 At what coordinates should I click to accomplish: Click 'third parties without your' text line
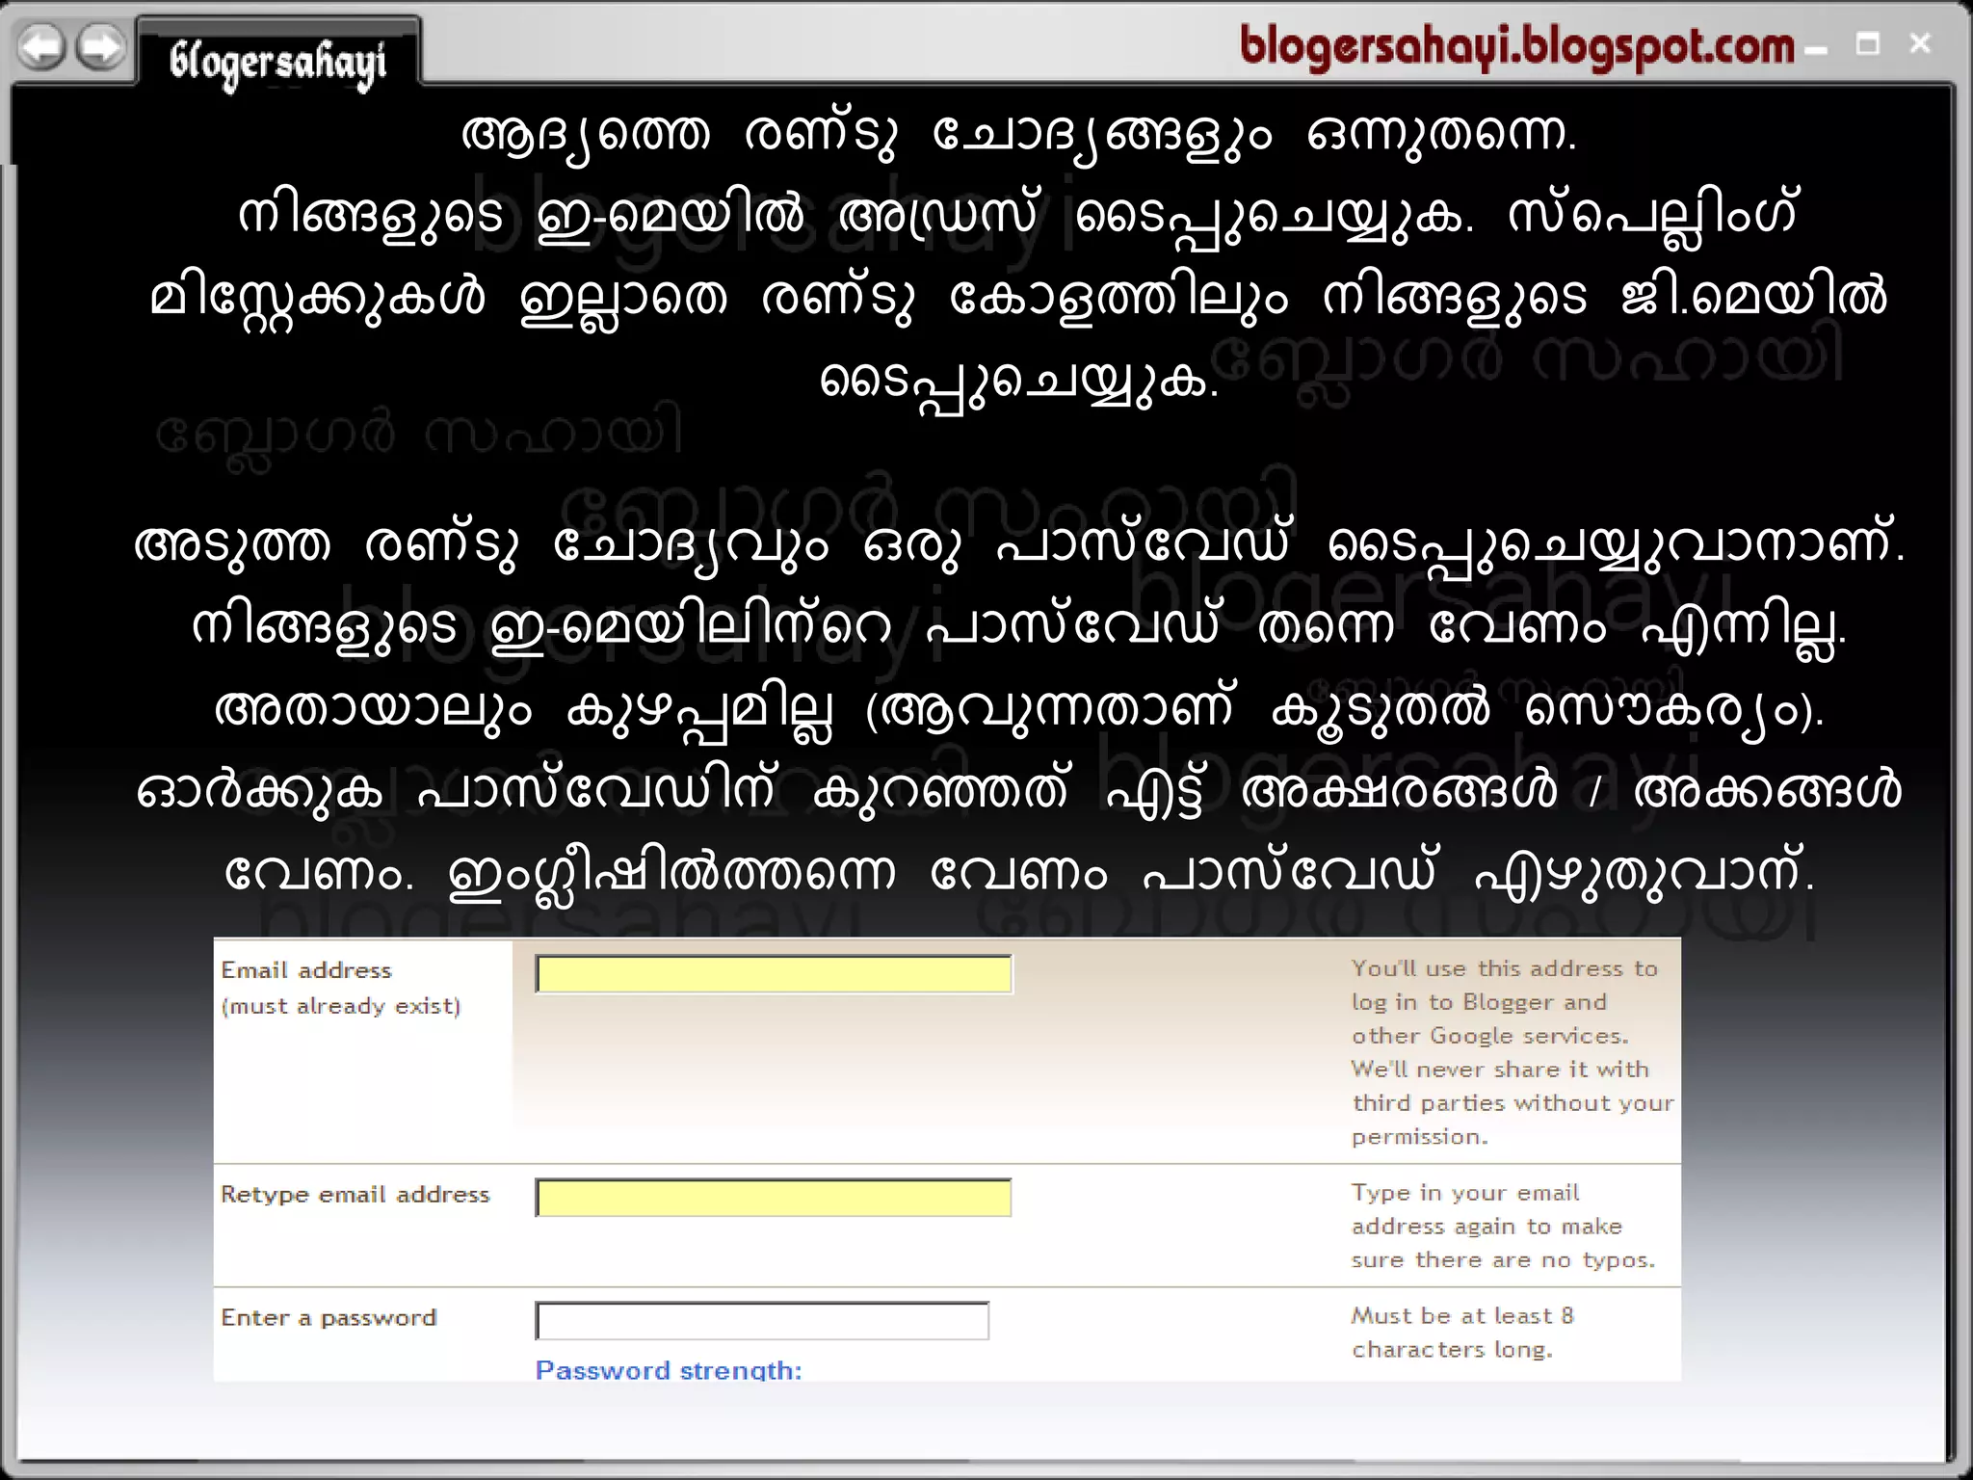pyautogui.click(x=1513, y=1102)
